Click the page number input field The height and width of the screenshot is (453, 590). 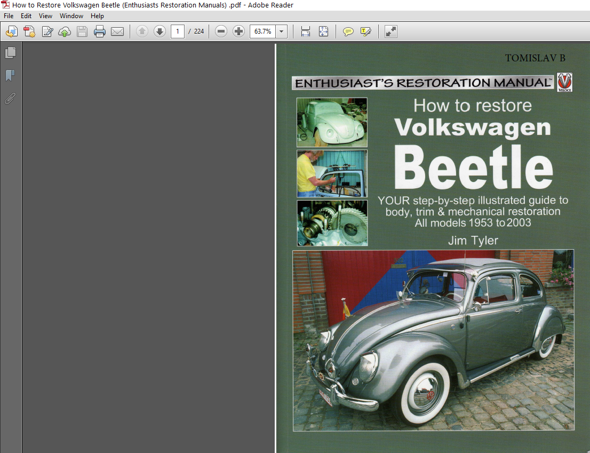pyautogui.click(x=178, y=31)
